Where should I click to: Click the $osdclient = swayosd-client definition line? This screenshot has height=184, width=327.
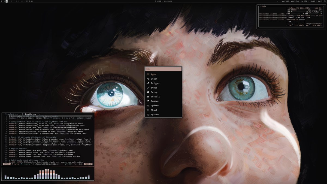click(51, 118)
